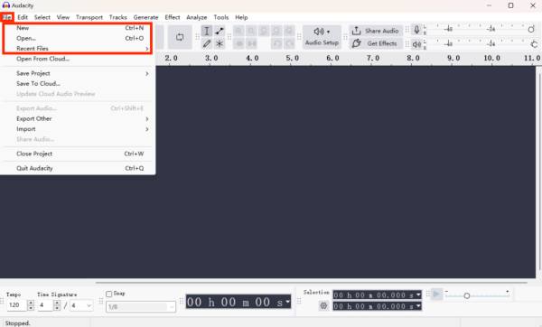Click the Zoom Out toolbar icon
This screenshot has height=327, width=542.
pyautogui.click(x=251, y=31)
